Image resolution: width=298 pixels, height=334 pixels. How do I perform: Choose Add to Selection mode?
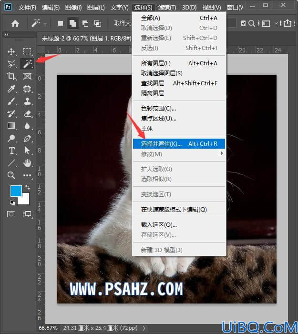point(72,23)
